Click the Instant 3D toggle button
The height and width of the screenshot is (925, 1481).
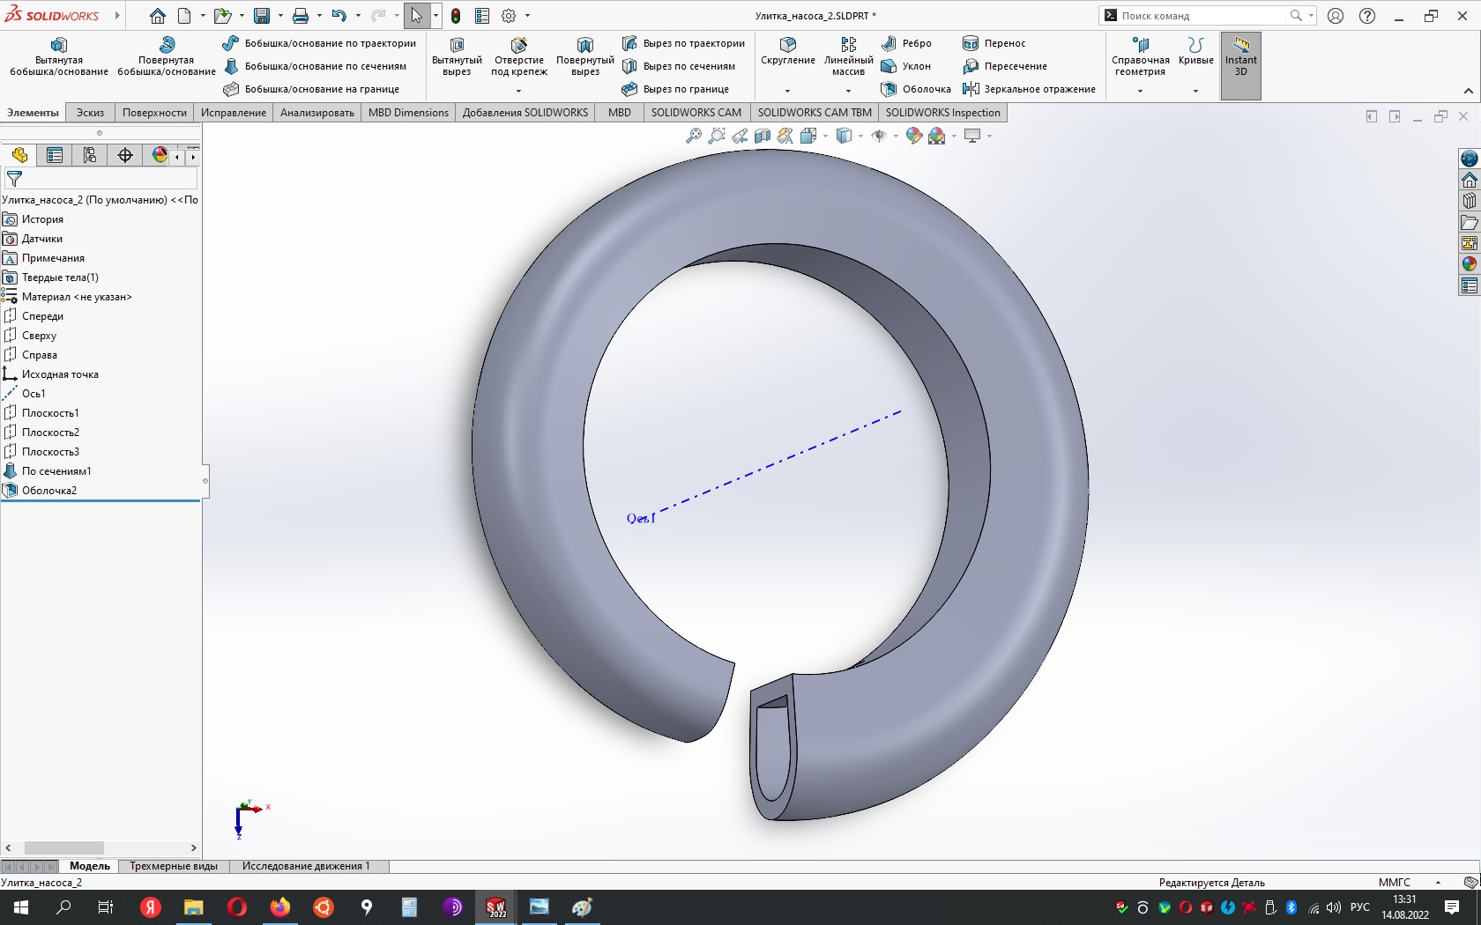coord(1240,65)
